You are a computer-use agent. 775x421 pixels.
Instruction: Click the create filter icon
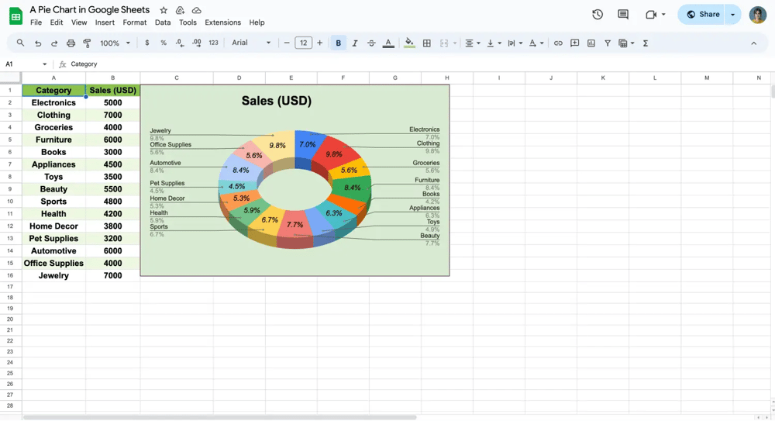(608, 43)
